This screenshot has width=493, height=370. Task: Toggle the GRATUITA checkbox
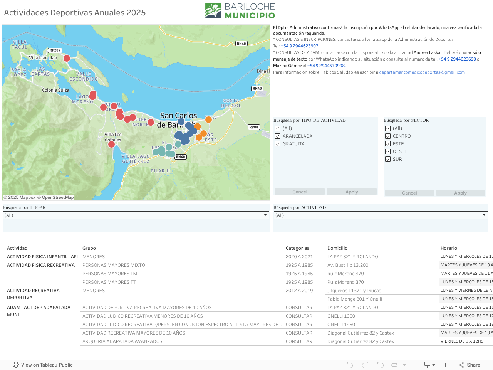pyautogui.click(x=278, y=144)
